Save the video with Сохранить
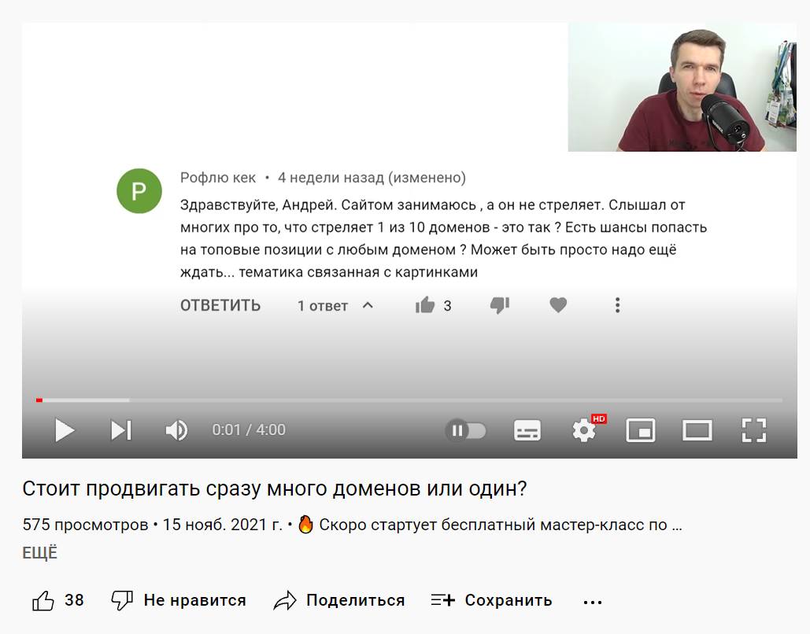This screenshot has height=634, width=810. coord(492,600)
